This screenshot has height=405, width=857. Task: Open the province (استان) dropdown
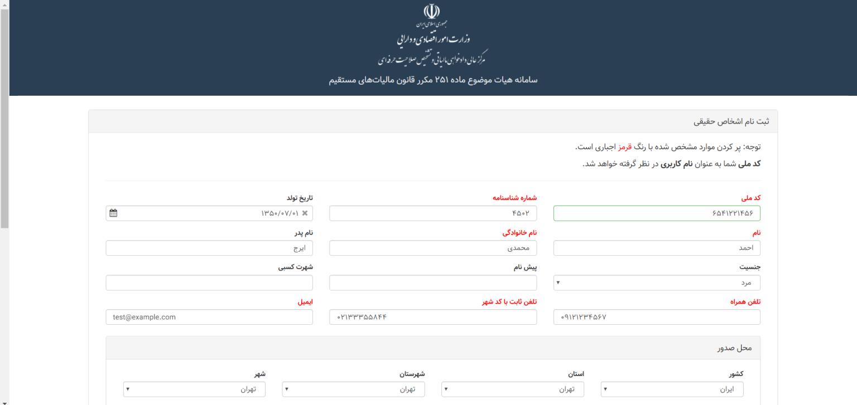tap(512, 389)
